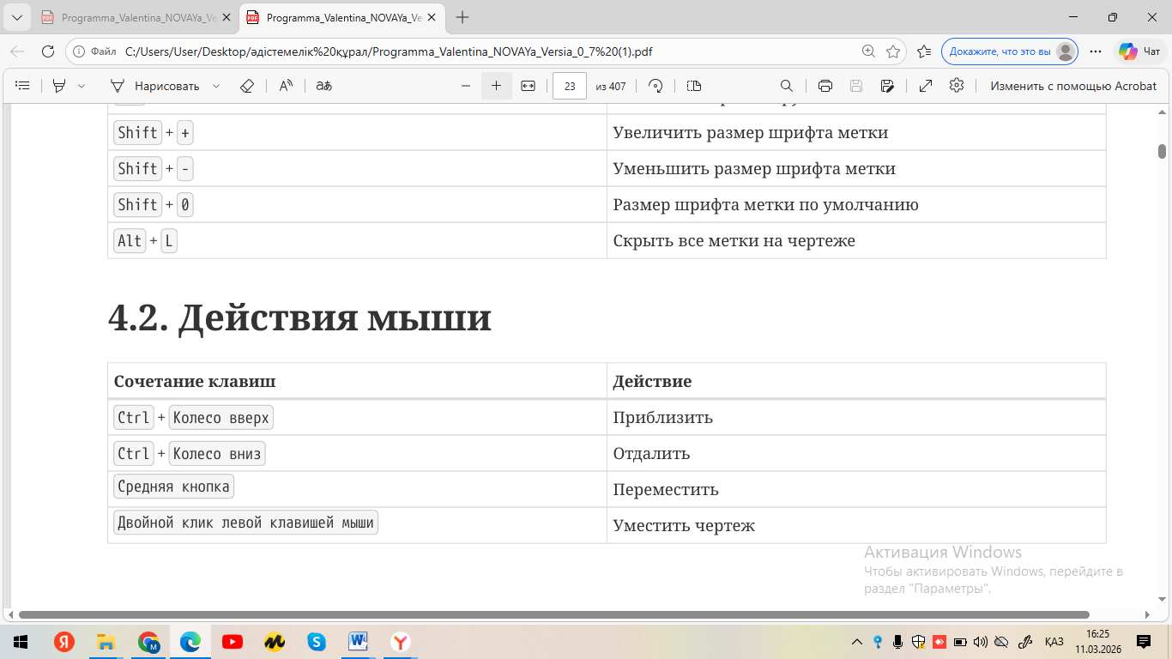Click the Save As icon in PDF toolbar
Viewport: 1172px width, 659px height.
tap(888, 86)
